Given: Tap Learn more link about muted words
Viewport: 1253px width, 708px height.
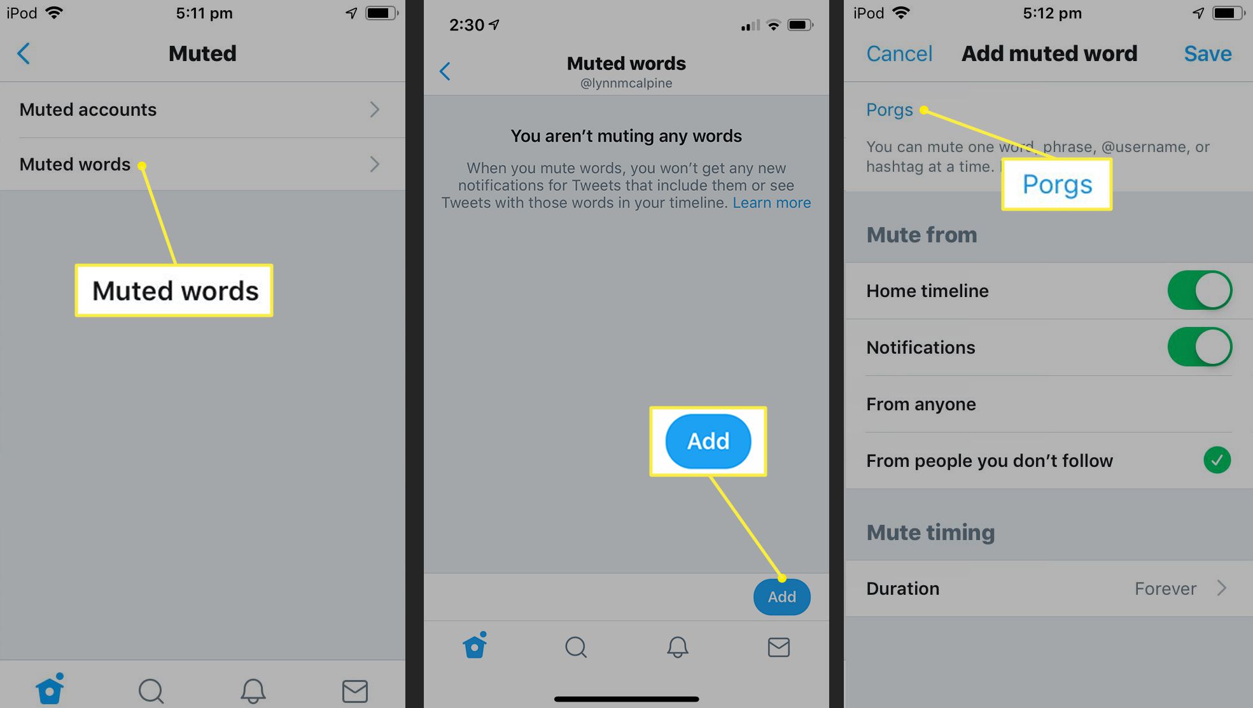Looking at the screenshot, I should 771,202.
